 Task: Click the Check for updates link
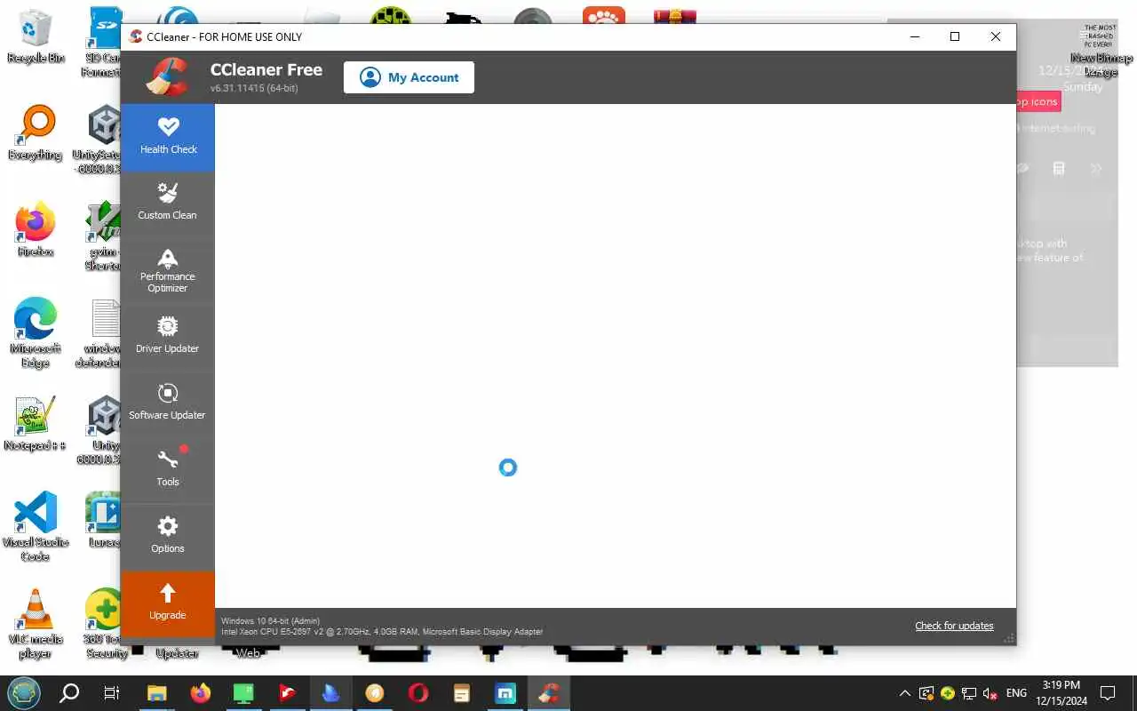tap(954, 626)
